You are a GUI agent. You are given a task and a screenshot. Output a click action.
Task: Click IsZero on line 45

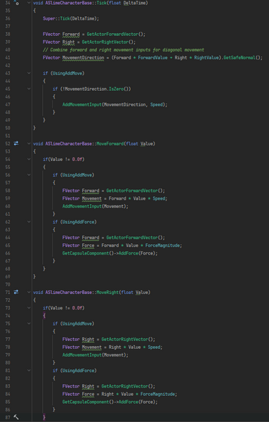[x=116, y=89]
